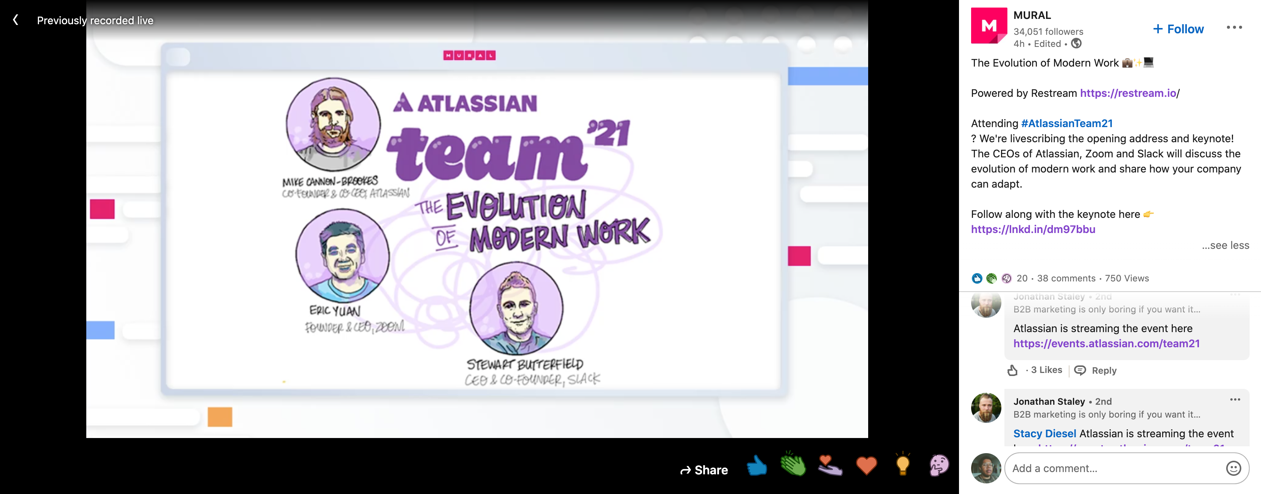Click the MURAL company logo

(x=989, y=26)
